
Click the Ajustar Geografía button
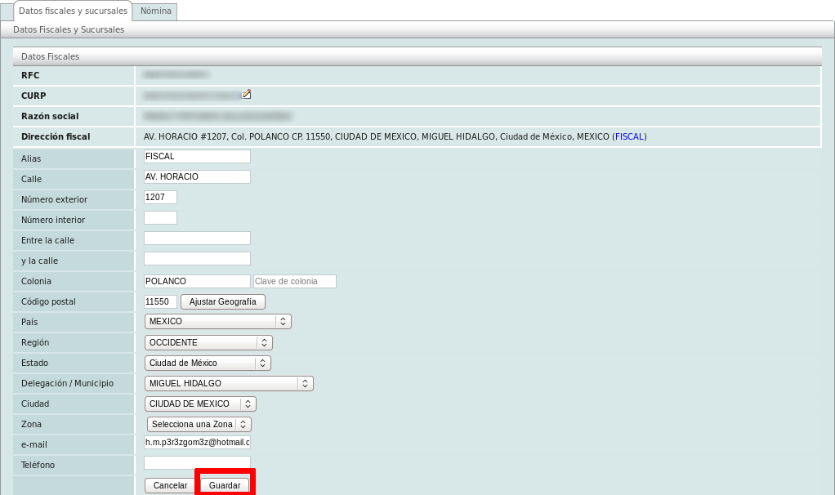pos(222,301)
